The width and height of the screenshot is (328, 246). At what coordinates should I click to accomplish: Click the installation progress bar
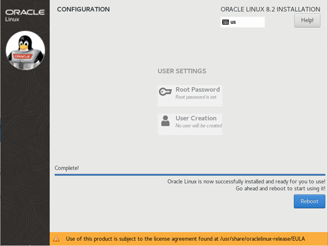tap(190, 174)
